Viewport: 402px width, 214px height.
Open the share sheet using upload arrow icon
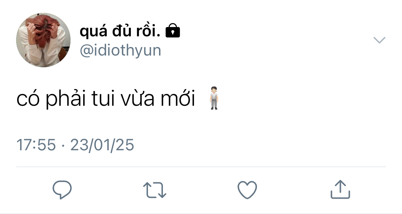tap(340, 189)
